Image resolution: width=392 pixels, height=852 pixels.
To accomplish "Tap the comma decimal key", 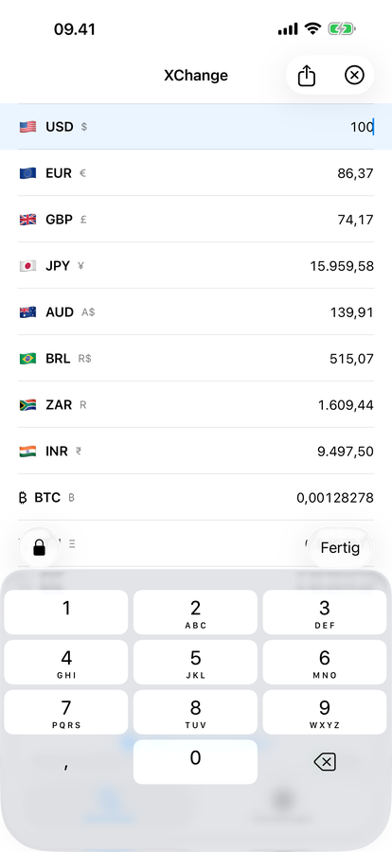I will point(66,762).
